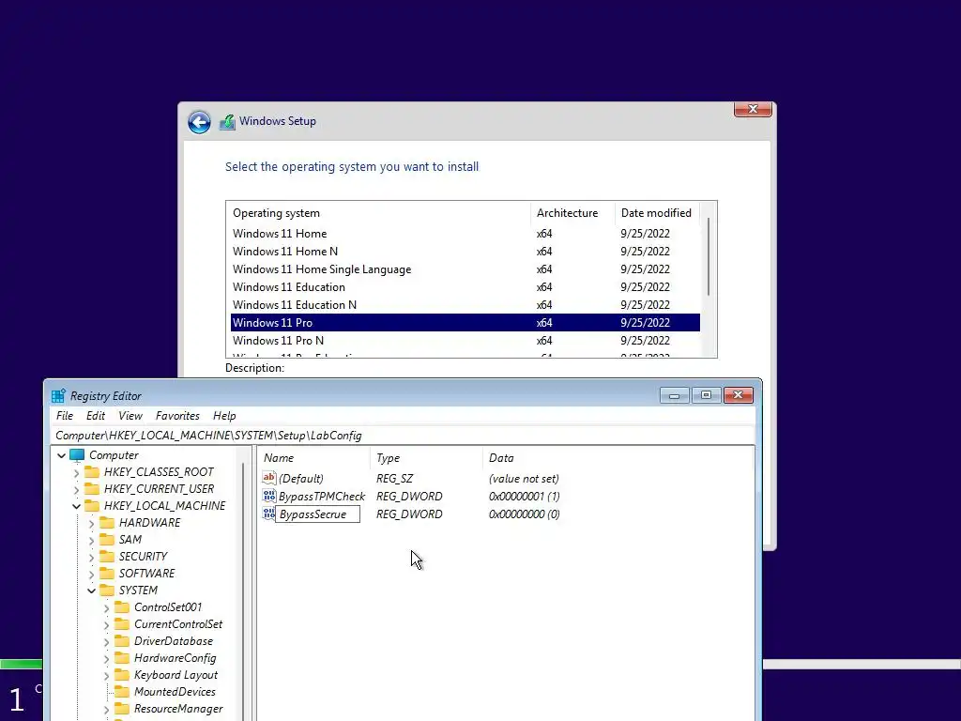Screen dimensions: 961x721
Task: Click the (Default) string value icon
Action: tap(269, 478)
